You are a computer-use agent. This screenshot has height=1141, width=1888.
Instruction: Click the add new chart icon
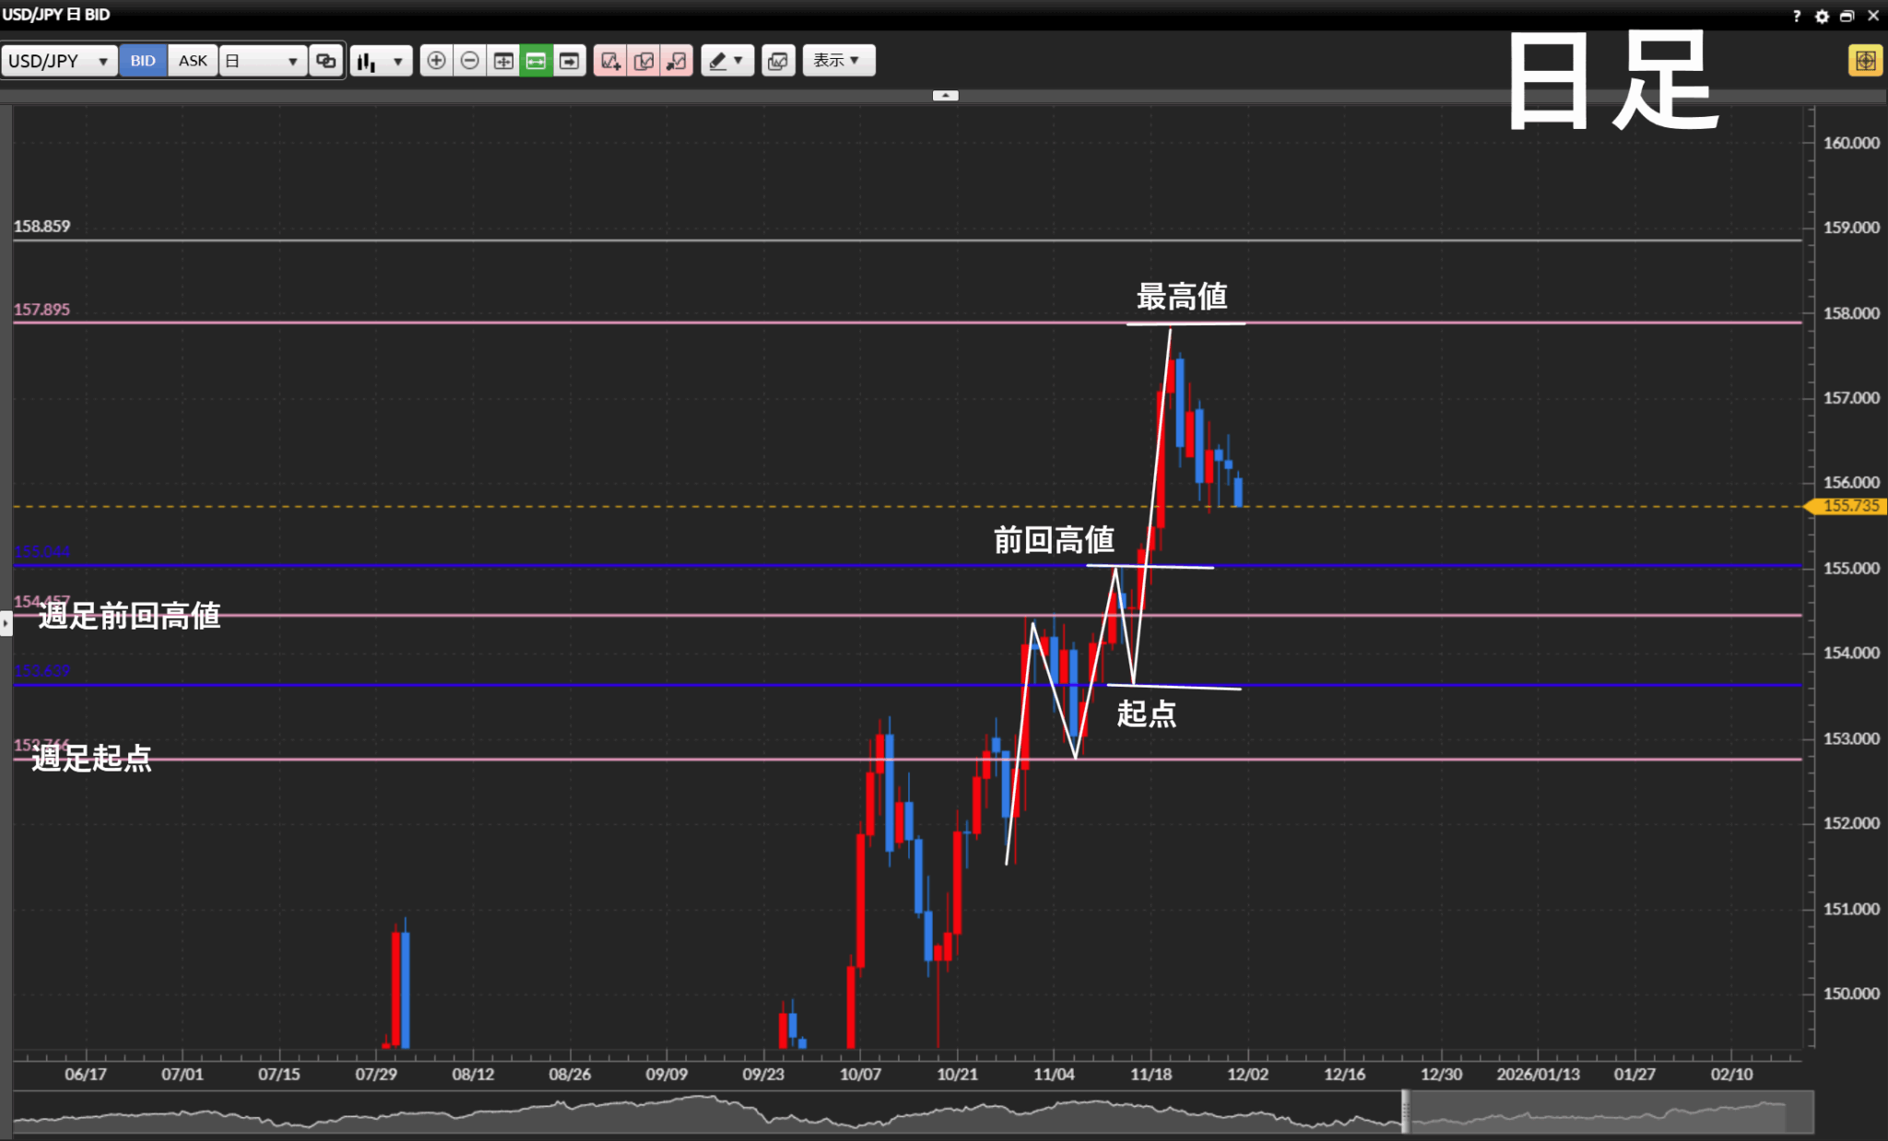[x=609, y=61]
